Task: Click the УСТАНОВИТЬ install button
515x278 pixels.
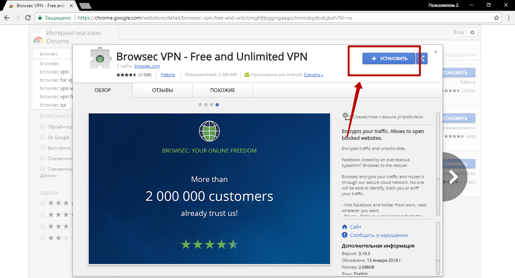Action: click(389, 58)
